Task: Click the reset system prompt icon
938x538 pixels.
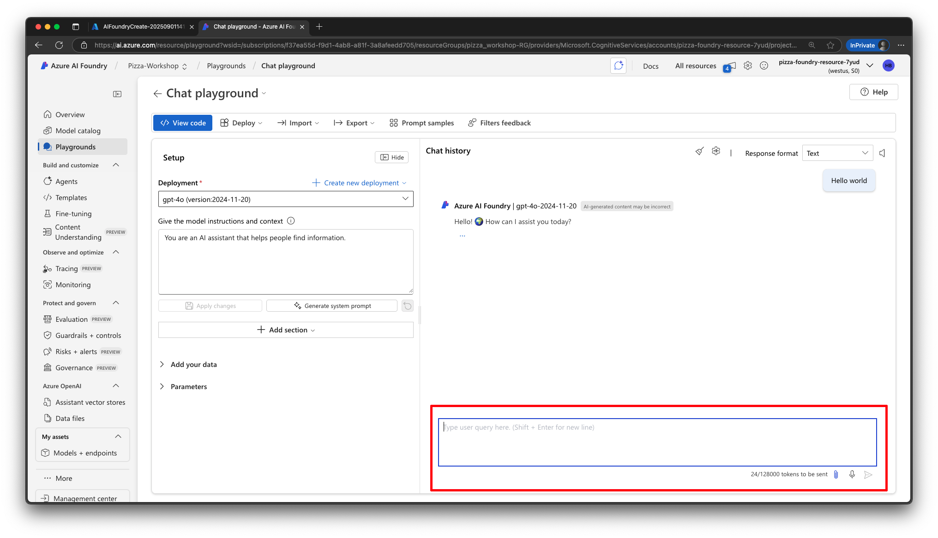Action: coord(407,306)
